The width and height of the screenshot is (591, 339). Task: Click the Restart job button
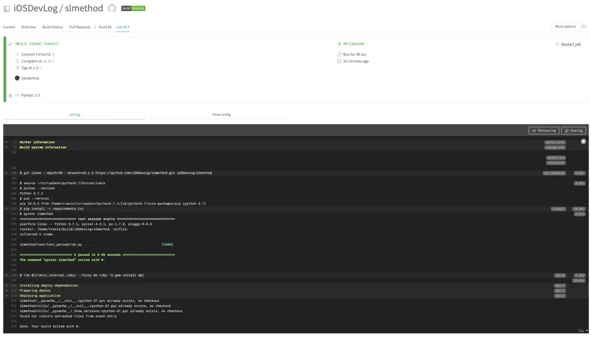(x=568, y=44)
